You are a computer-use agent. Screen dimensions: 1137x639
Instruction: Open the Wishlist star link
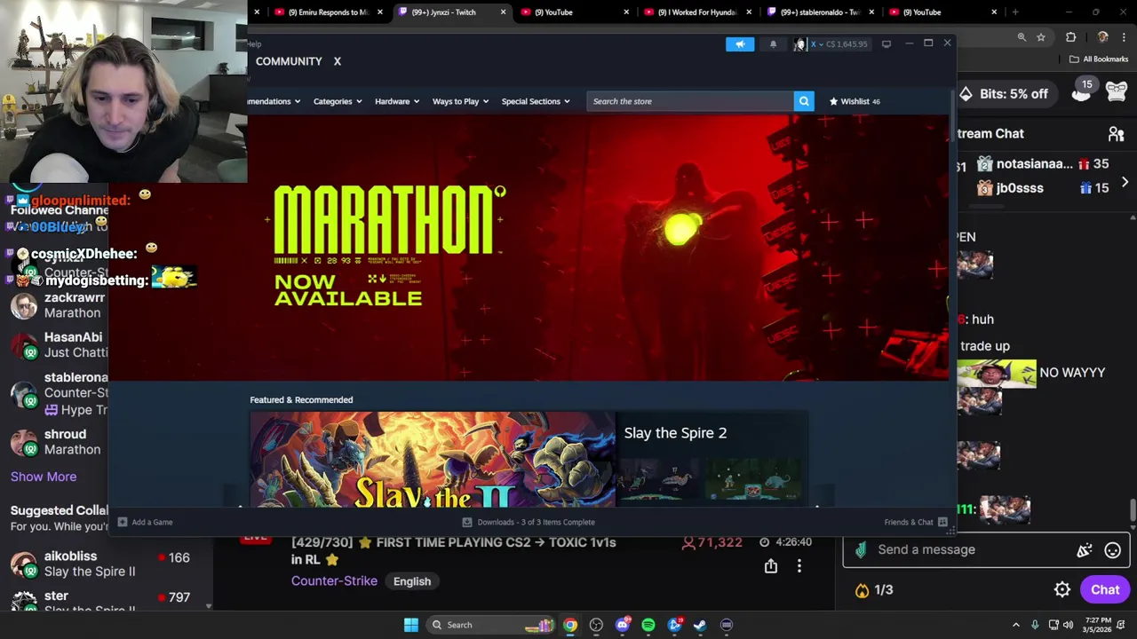[x=854, y=101]
